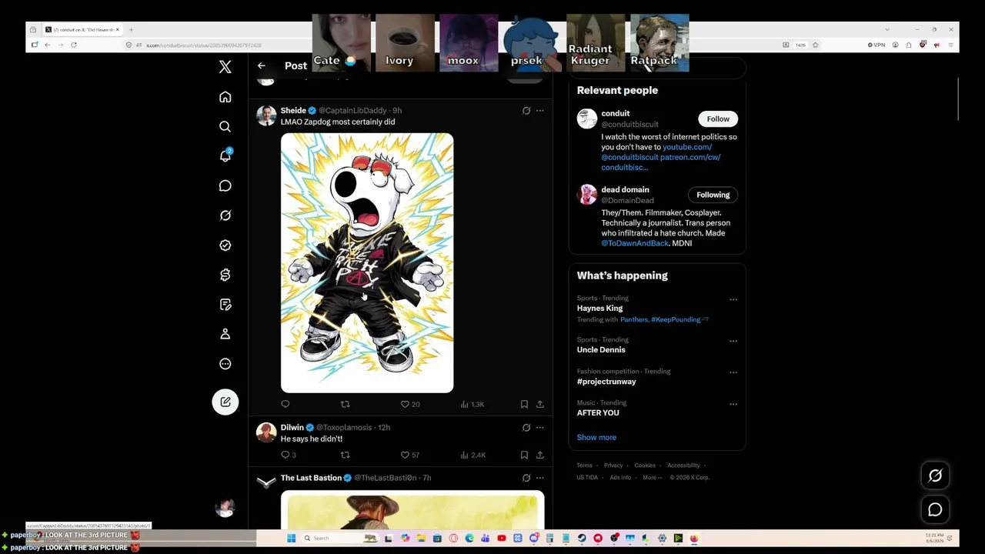Compose a new post with the round button
985x554 pixels.
[225, 402]
